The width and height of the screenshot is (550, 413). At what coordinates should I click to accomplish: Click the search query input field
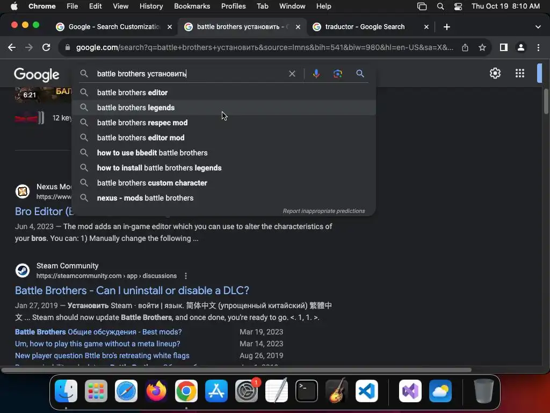190,74
